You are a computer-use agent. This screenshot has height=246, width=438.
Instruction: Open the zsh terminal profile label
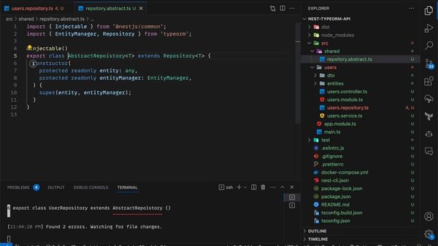(x=226, y=187)
